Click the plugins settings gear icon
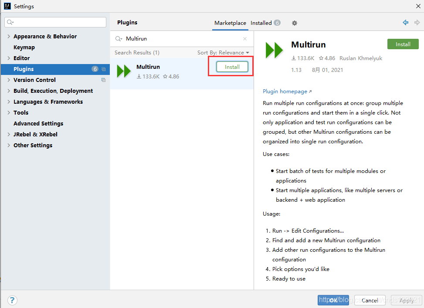Screen dimensions: 424x308 [295, 23]
